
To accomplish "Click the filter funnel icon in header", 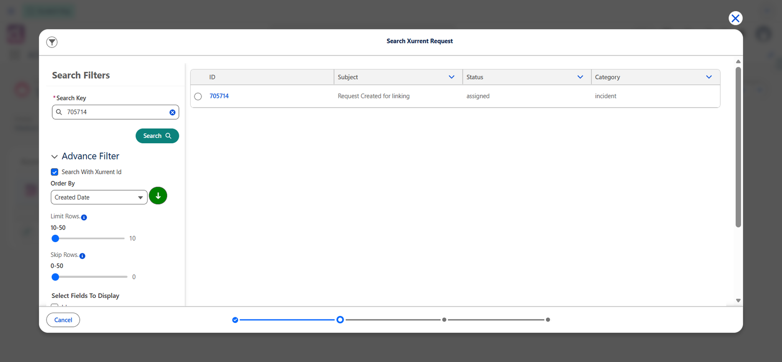I will click(52, 42).
